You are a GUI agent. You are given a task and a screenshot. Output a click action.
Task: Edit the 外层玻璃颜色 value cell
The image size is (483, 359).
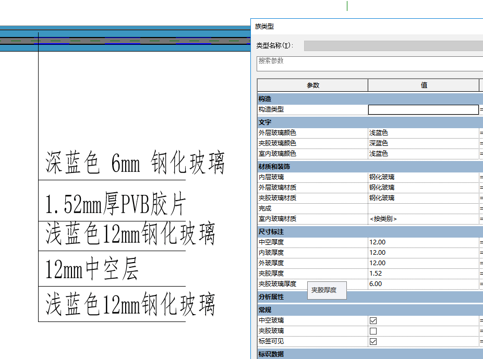tap(423, 133)
